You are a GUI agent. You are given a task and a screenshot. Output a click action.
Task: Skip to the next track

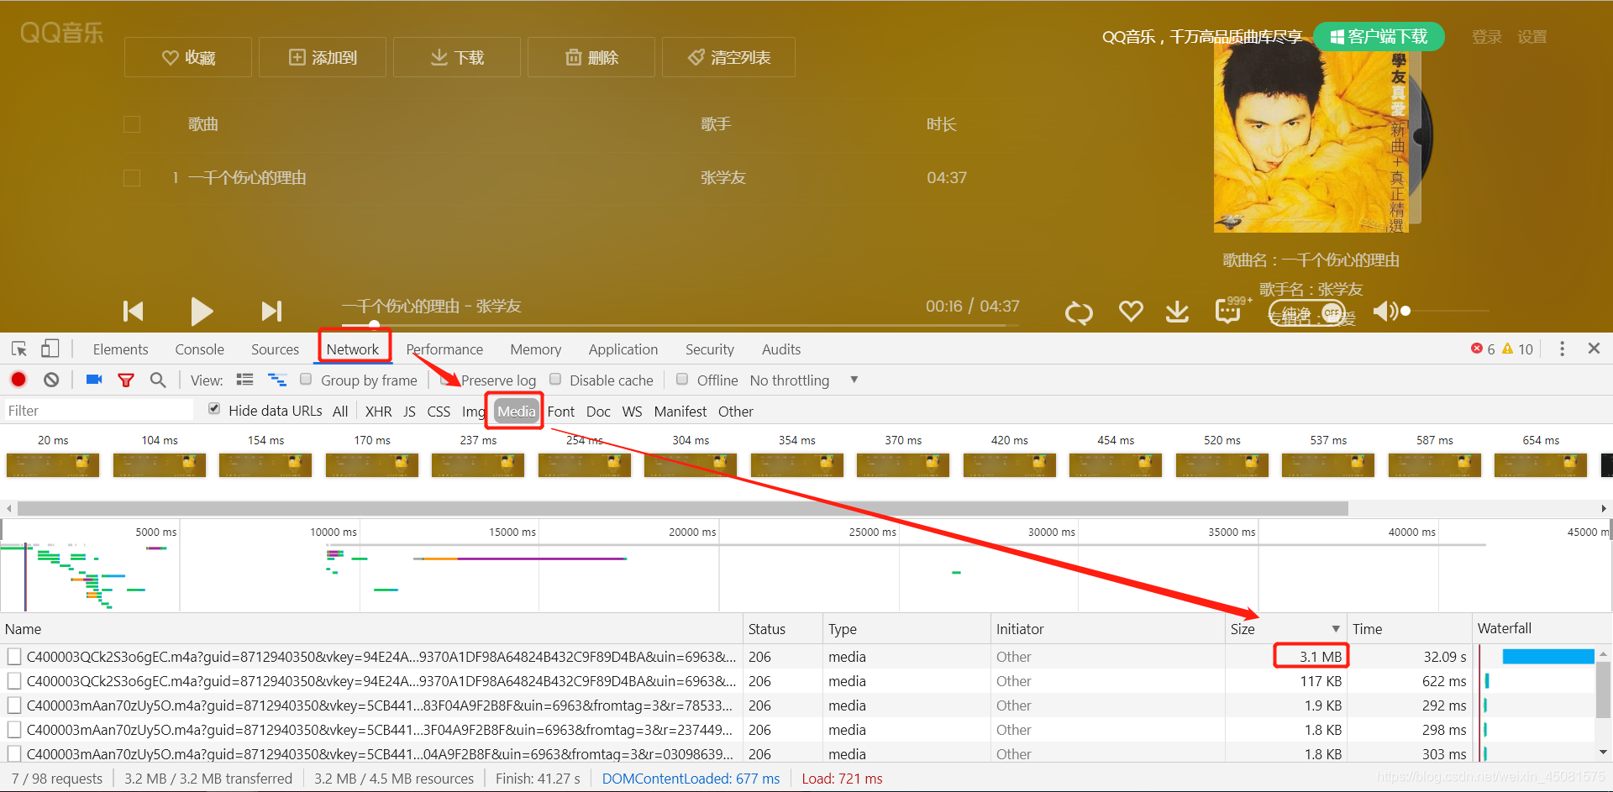point(271,312)
